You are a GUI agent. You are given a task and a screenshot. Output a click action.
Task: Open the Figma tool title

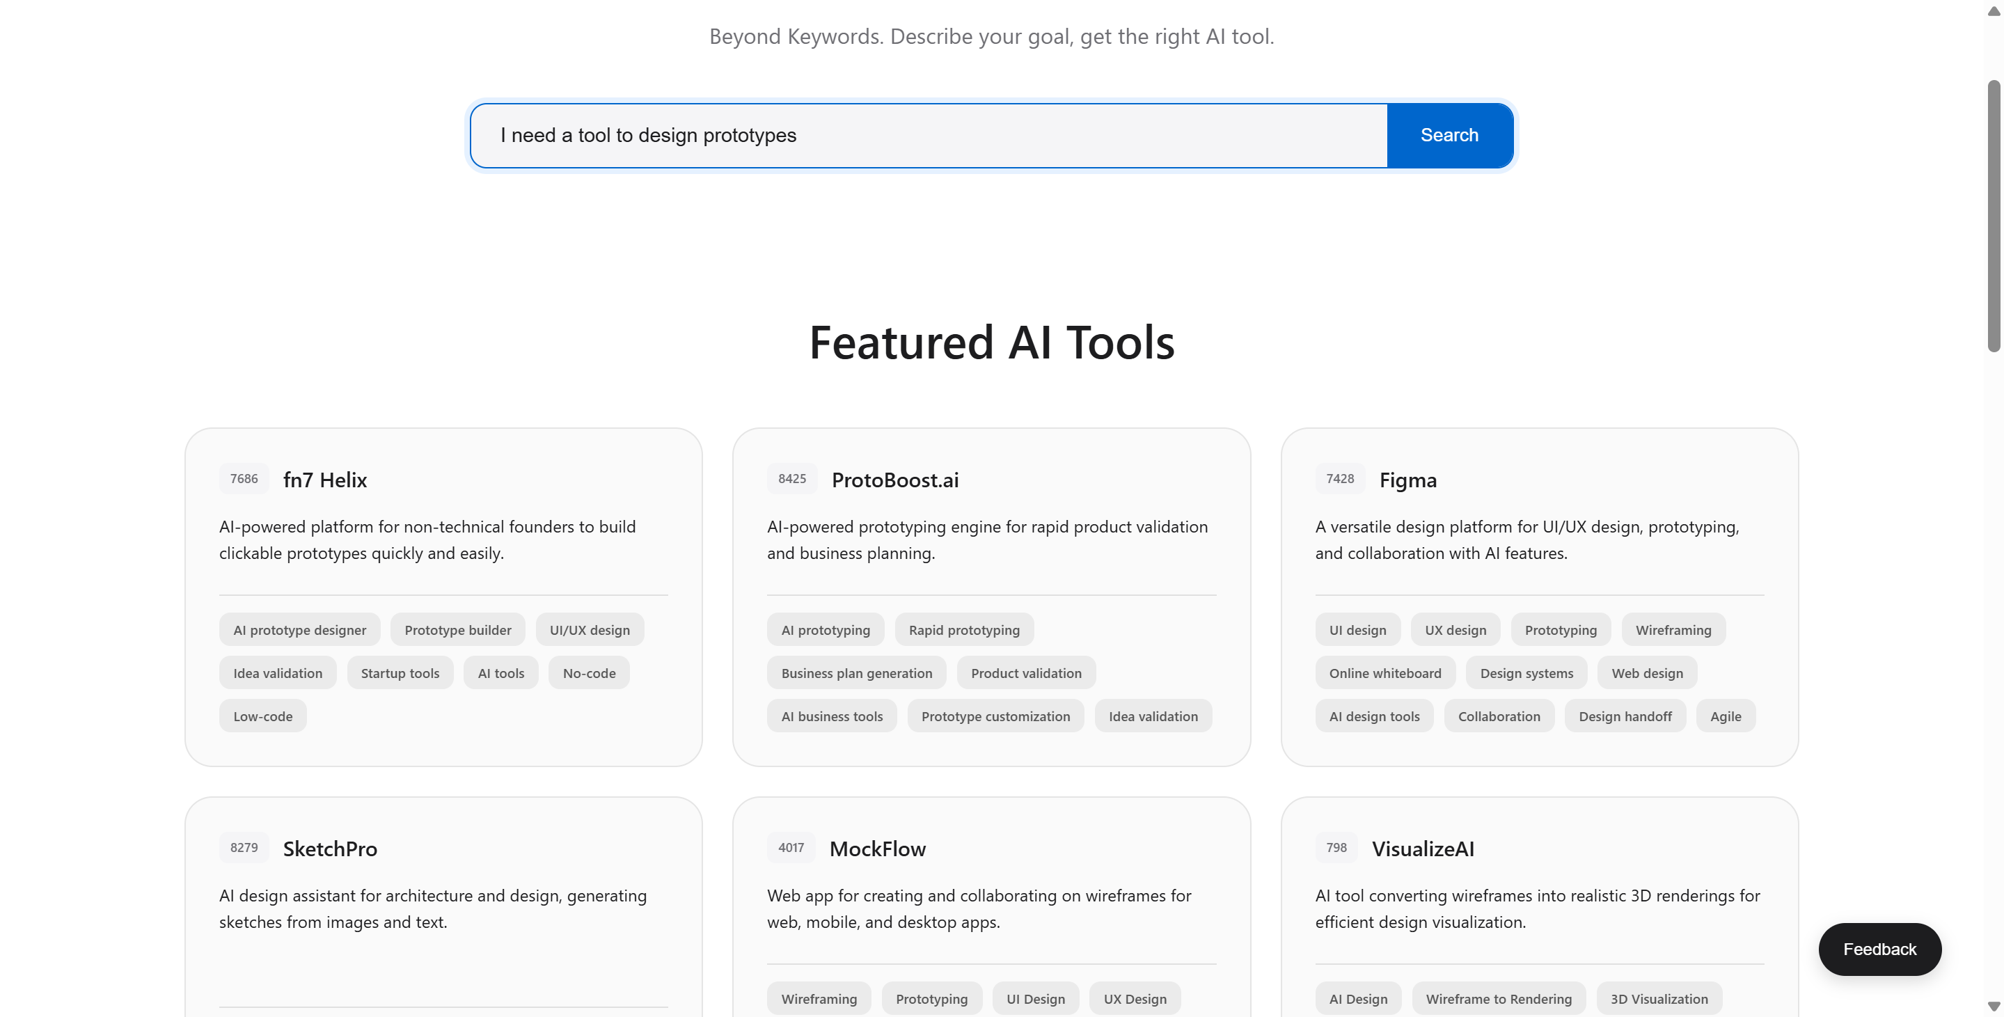(1407, 480)
